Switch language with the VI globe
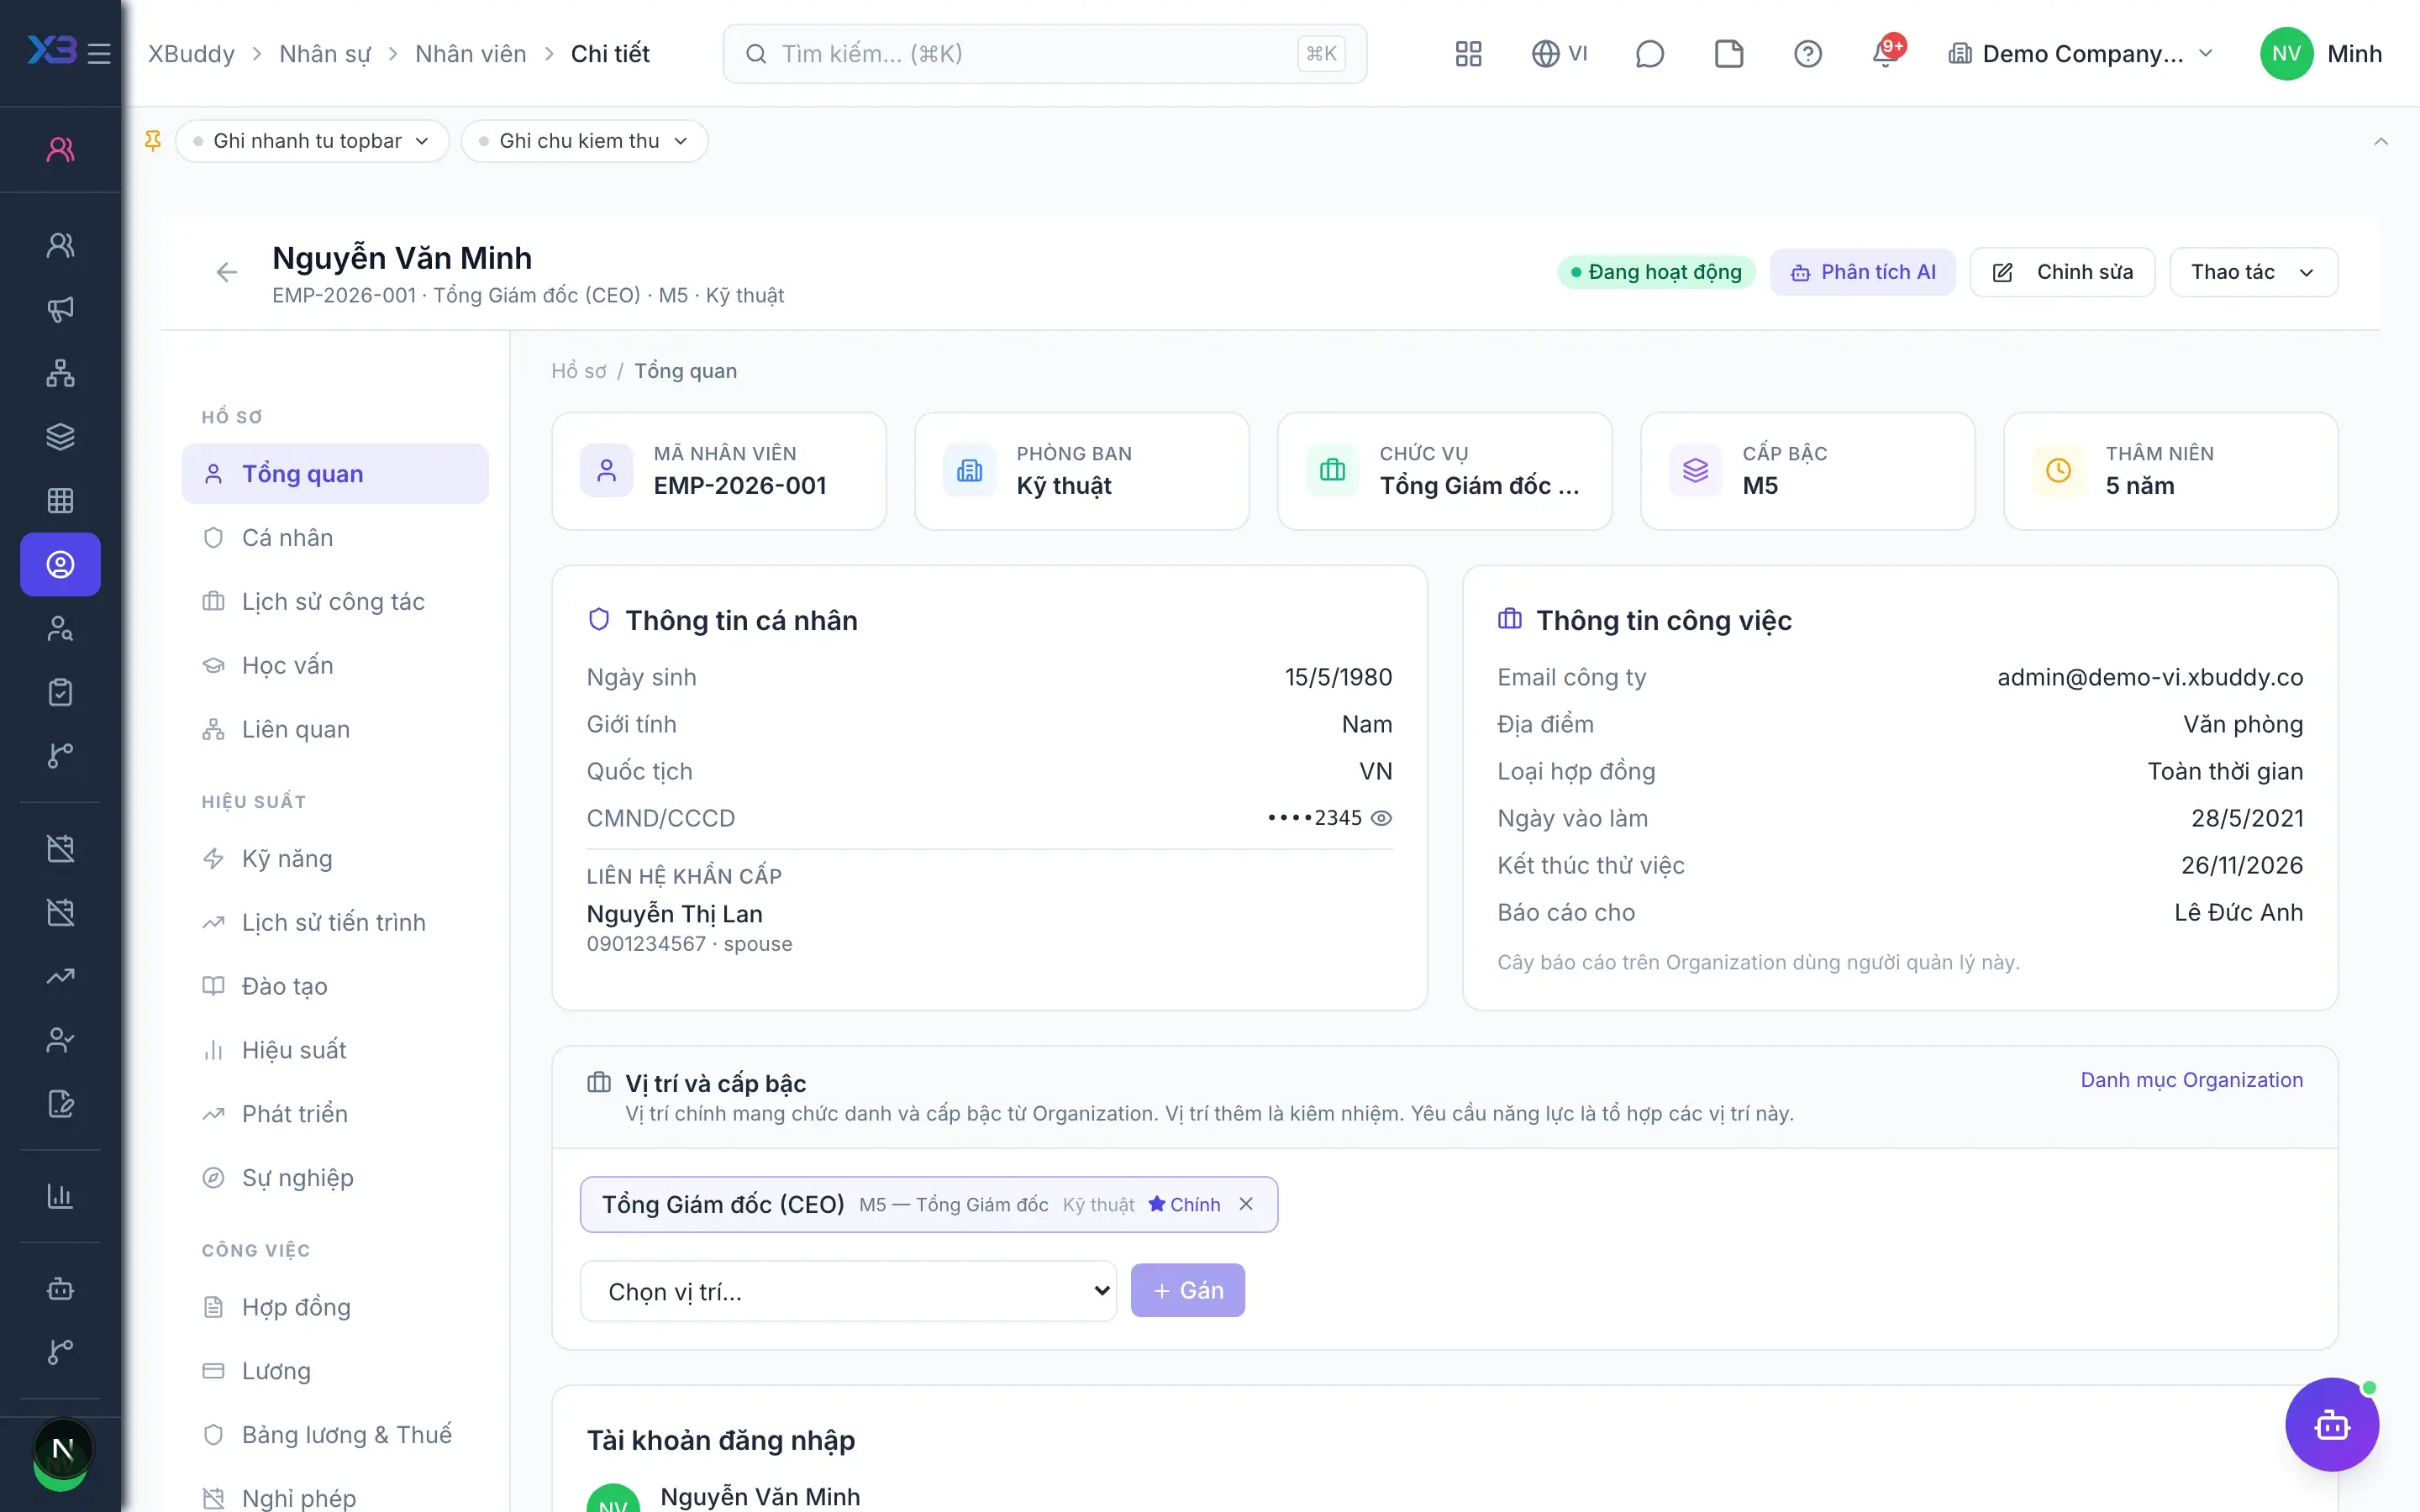Image resolution: width=2420 pixels, height=1512 pixels. click(x=1559, y=54)
